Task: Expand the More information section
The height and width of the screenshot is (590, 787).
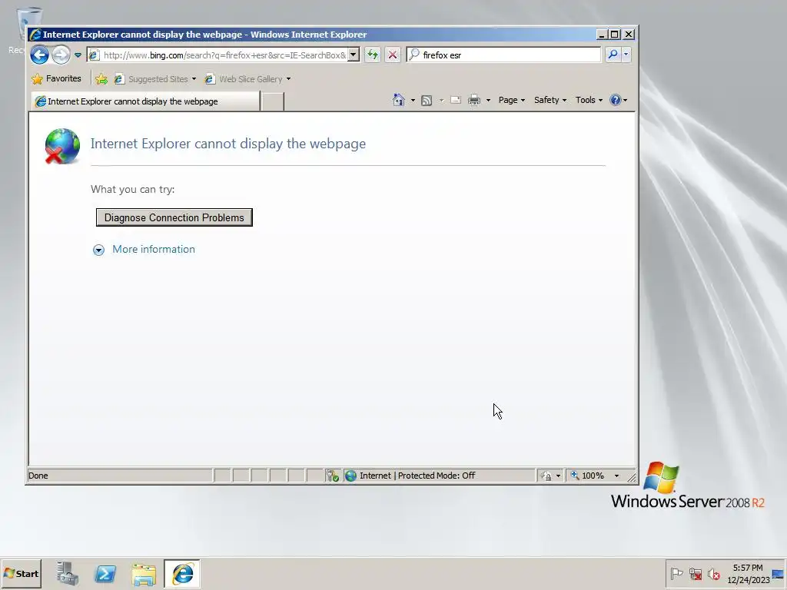Action: (x=99, y=250)
